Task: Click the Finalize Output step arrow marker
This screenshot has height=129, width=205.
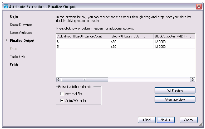Action: pyautogui.click(x=7, y=40)
